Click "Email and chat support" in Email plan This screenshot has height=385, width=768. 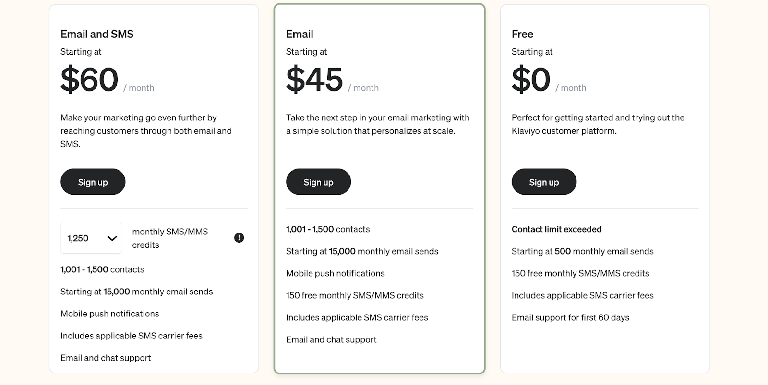point(331,339)
